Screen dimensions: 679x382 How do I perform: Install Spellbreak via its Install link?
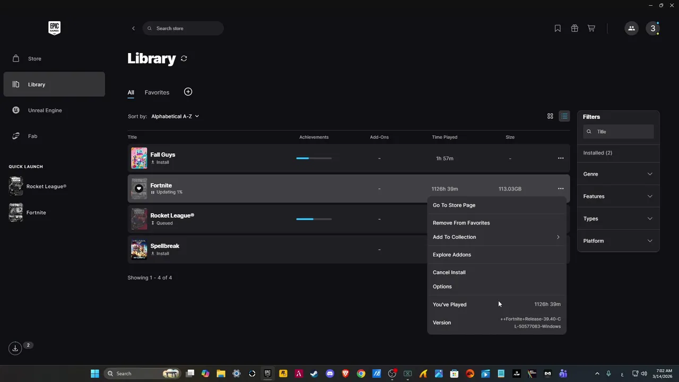[160, 254]
